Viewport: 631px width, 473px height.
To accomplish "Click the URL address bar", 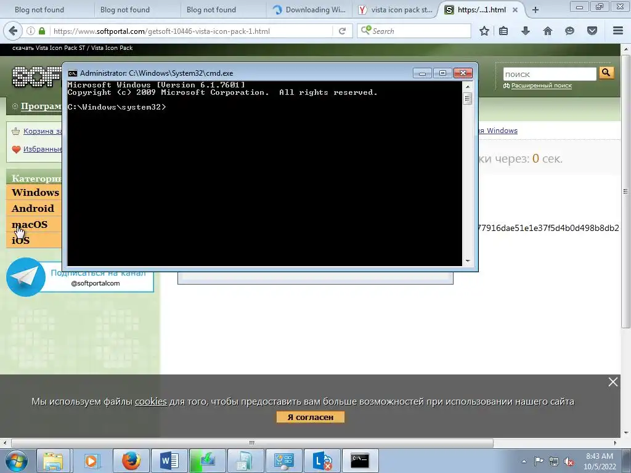I will click(192, 31).
